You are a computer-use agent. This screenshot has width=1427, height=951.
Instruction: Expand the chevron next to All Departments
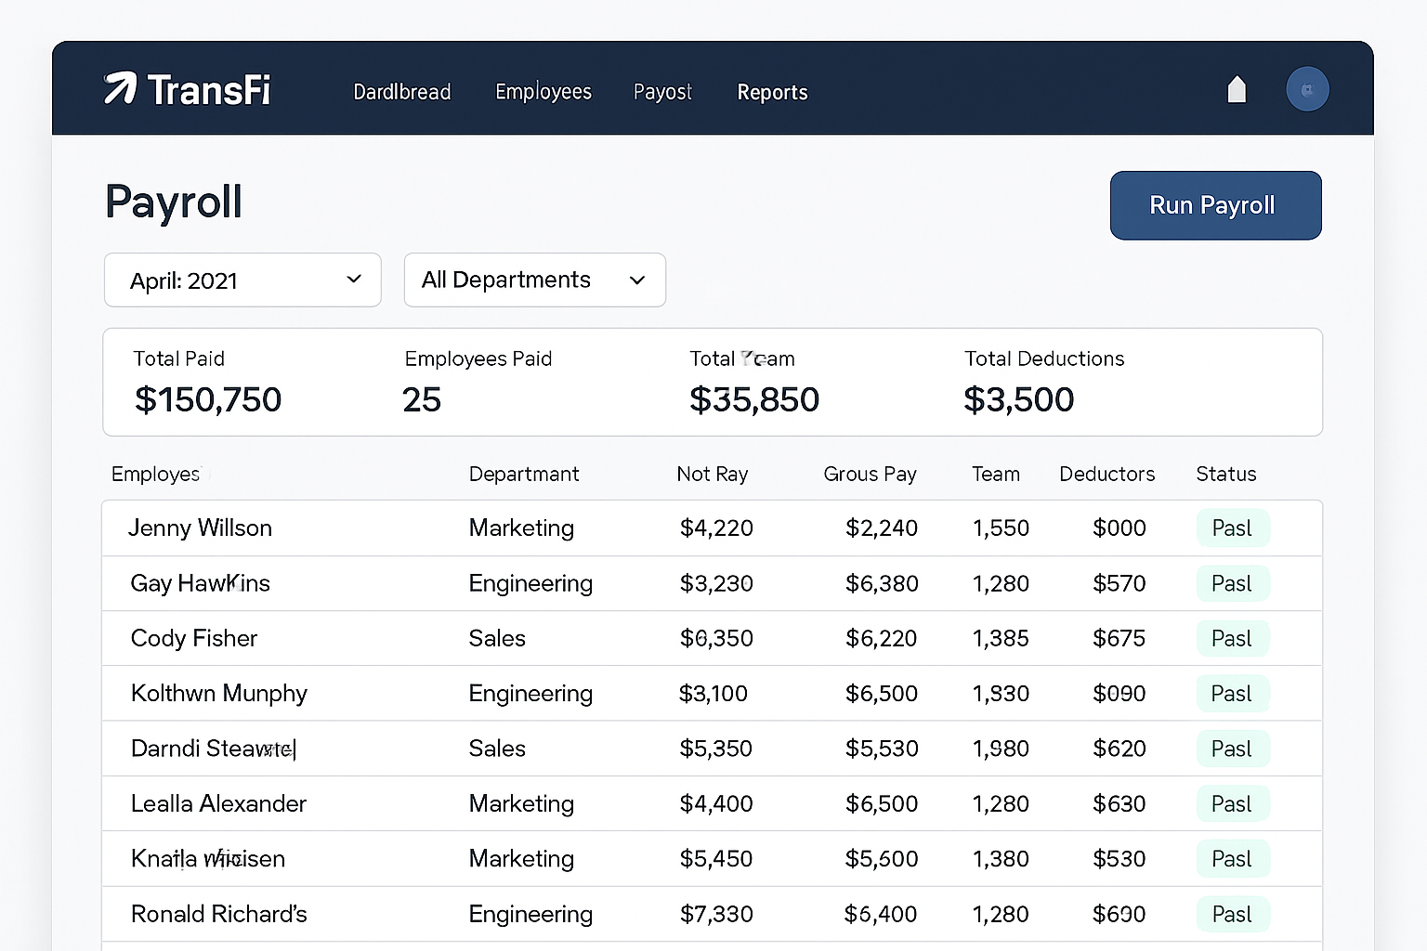point(636,280)
